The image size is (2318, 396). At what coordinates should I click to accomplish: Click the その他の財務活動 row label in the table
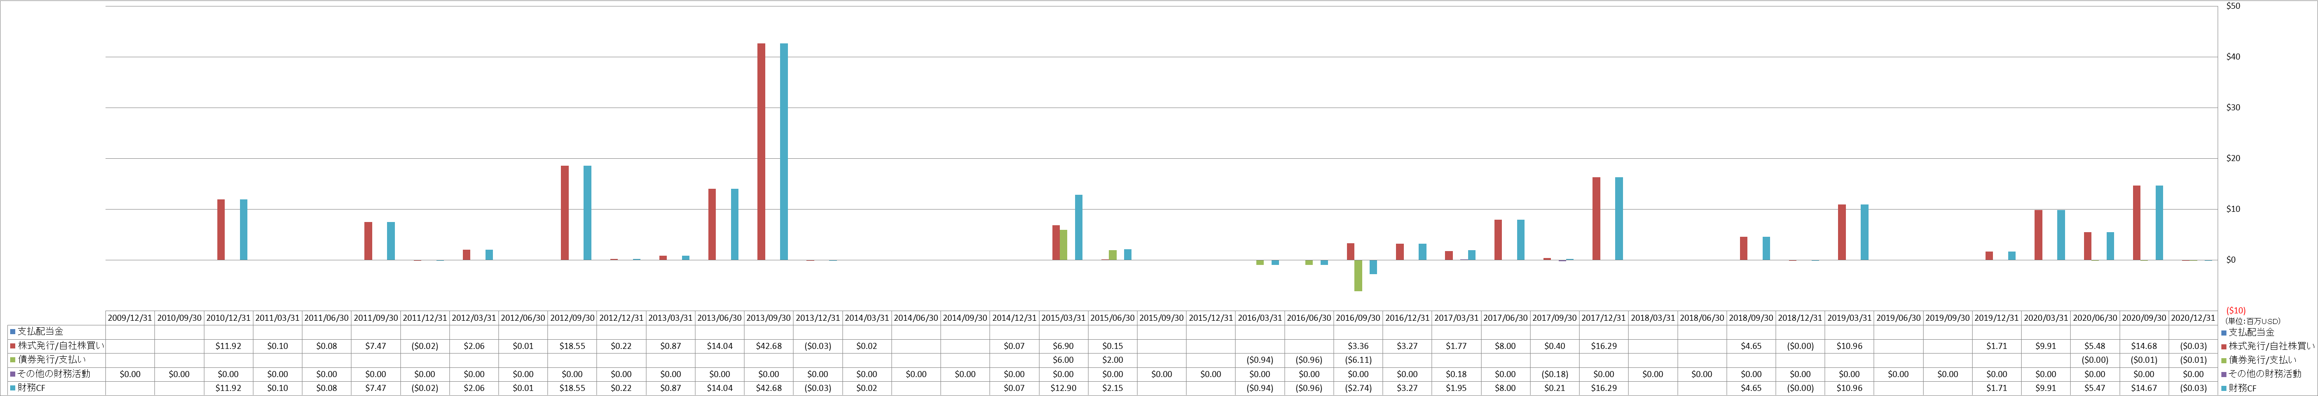pos(54,373)
